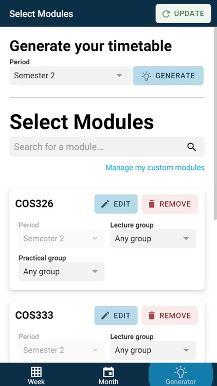Open the Period dropdown under Generate your timetable
Screen dimensions: 217x386
tap(70, 76)
